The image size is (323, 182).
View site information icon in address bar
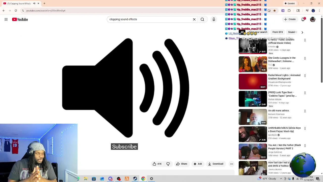pyautogui.click(x=23, y=11)
